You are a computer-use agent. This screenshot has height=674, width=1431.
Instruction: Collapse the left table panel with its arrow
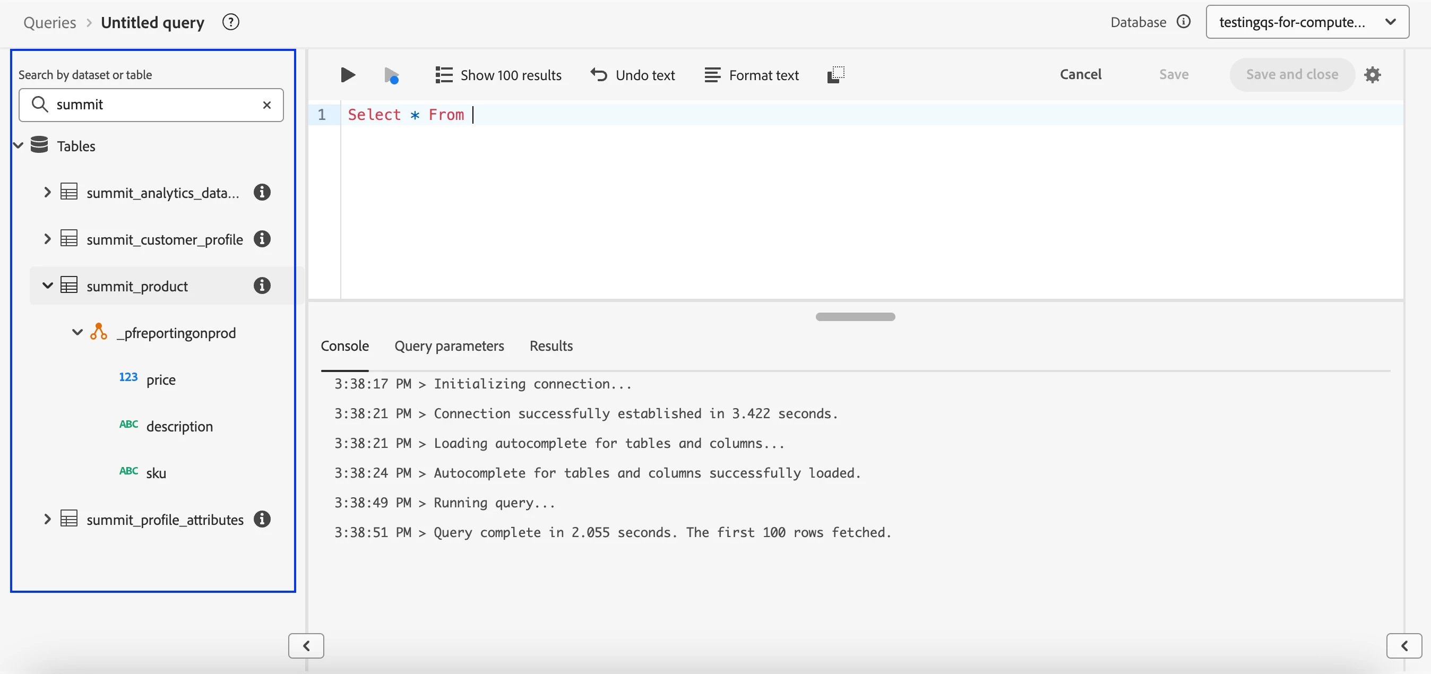tap(306, 646)
